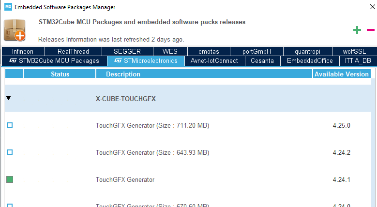
Task: Toggle the installed TouchGFX Generator 4.24.1 checkbox
Action: tap(10, 179)
